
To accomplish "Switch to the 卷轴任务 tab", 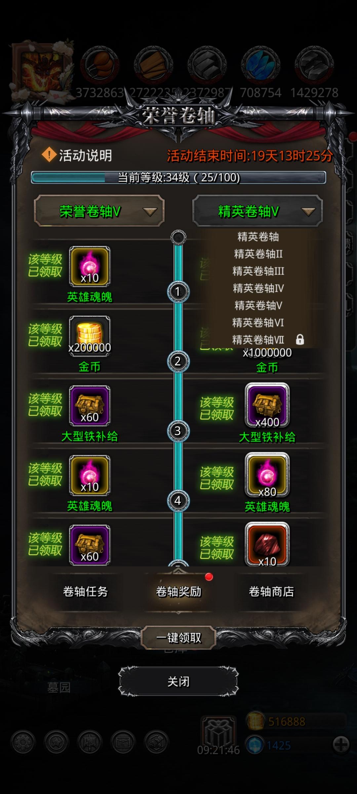I will [86, 592].
